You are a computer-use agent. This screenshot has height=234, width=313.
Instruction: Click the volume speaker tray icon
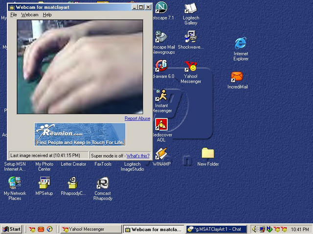pos(254,230)
